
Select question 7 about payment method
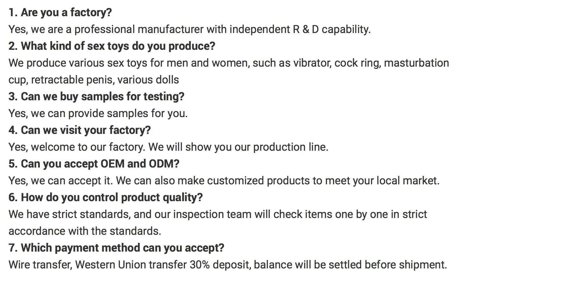coord(116,248)
